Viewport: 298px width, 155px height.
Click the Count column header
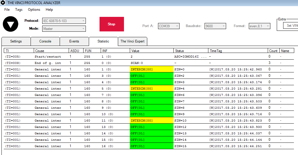[x=274, y=51]
